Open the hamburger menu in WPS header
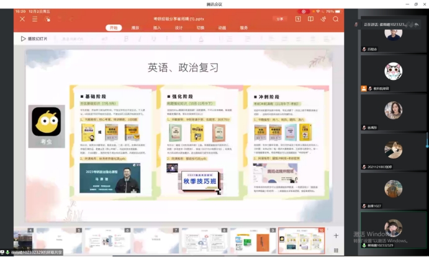The height and width of the screenshot is (257, 429). coord(35,19)
